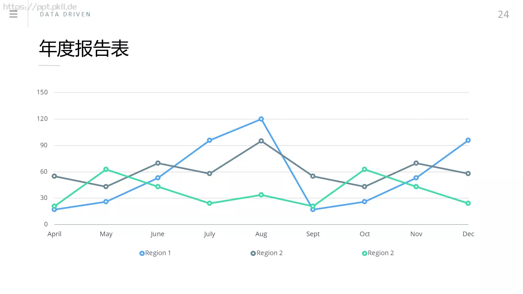The width and height of the screenshot is (523, 294).
Task: Select the blue Nov data point
Action: click(x=416, y=178)
